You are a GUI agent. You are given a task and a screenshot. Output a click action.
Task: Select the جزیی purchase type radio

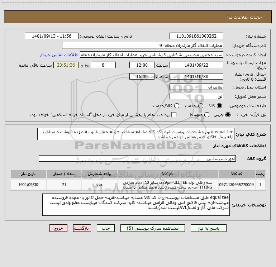pos(228,115)
